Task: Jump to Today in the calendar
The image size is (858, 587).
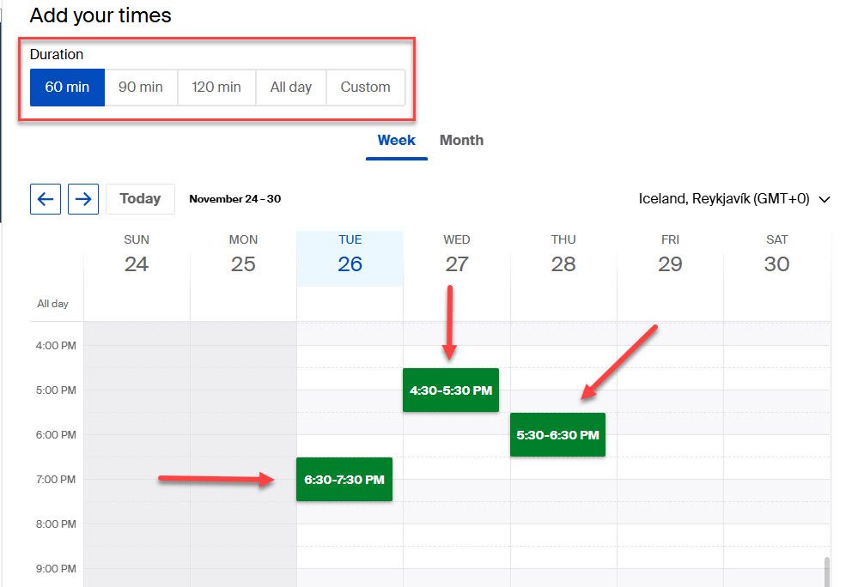Action: pyautogui.click(x=140, y=199)
